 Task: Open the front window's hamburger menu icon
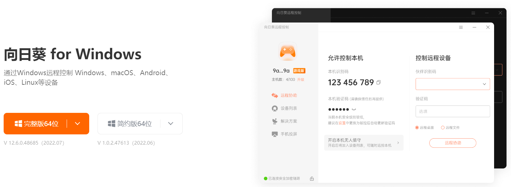point(461,27)
